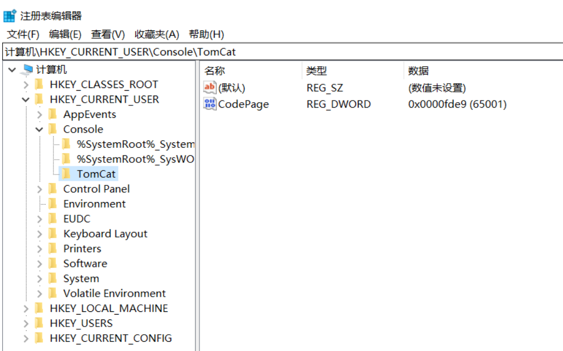The image size is (563, 351).
Task: Click the System folder icon
Action: coord(53,279)
